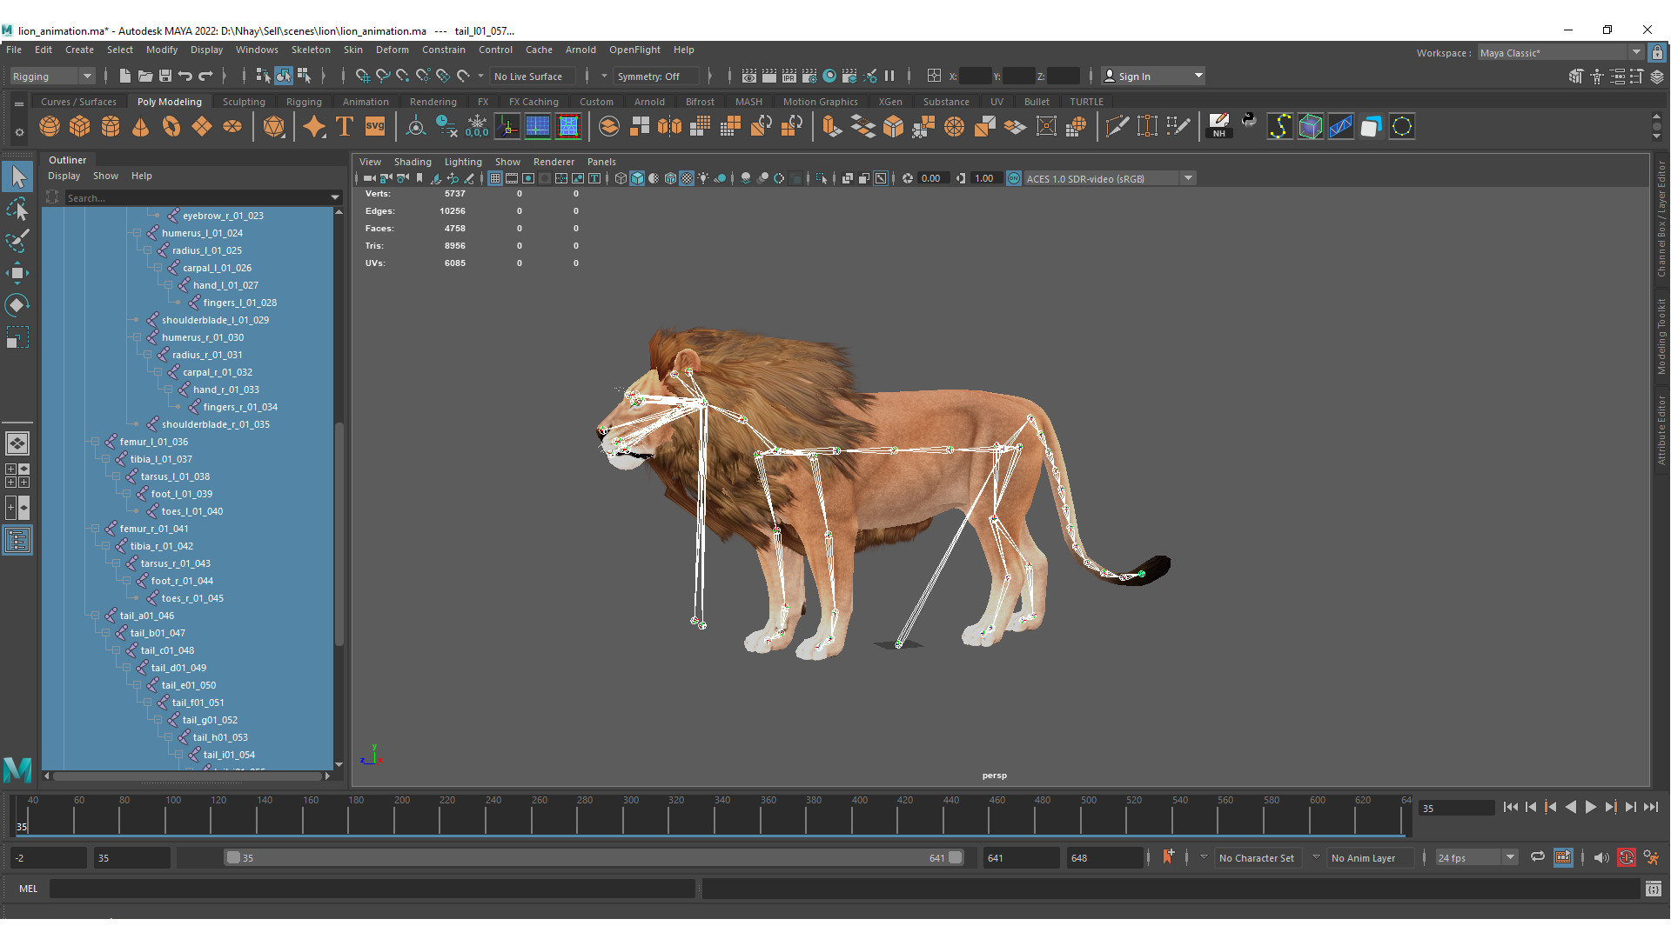Open the Animation preferences running-man icon
The image size is (1671, 939).
tap(1651, 858)
